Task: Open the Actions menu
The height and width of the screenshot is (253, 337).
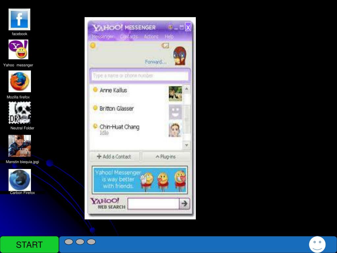Action: [x=151, y=37]
